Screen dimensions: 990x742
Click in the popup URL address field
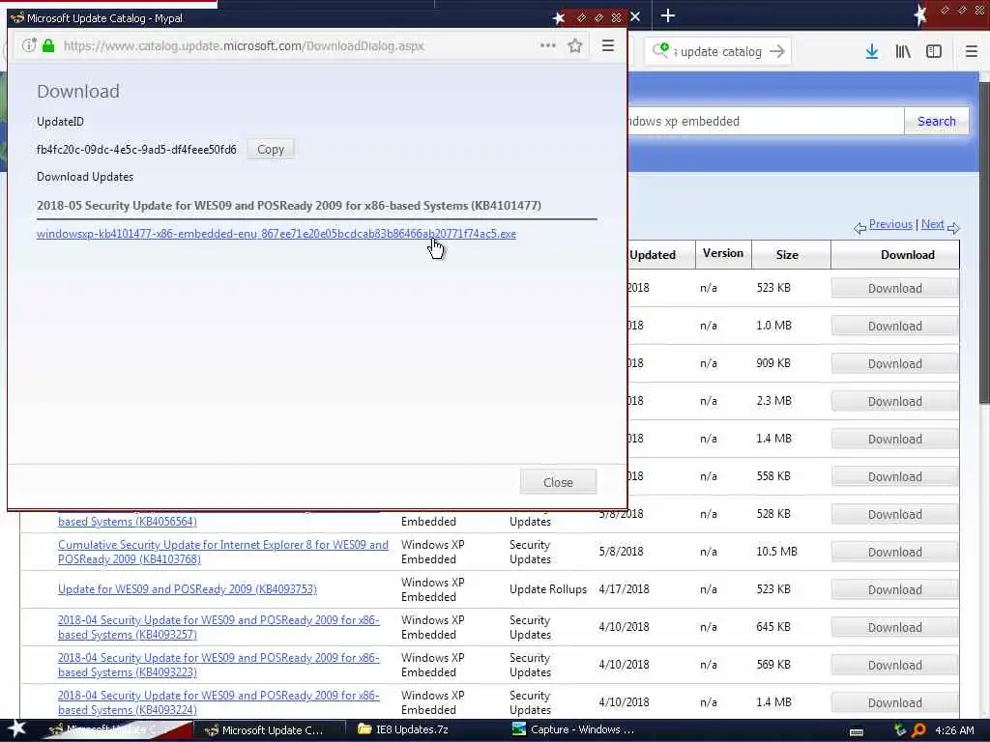(297, 45)
